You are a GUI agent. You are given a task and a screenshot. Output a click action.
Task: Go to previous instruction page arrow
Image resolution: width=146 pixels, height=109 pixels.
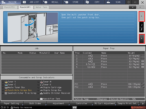click(x=141, y=16)
